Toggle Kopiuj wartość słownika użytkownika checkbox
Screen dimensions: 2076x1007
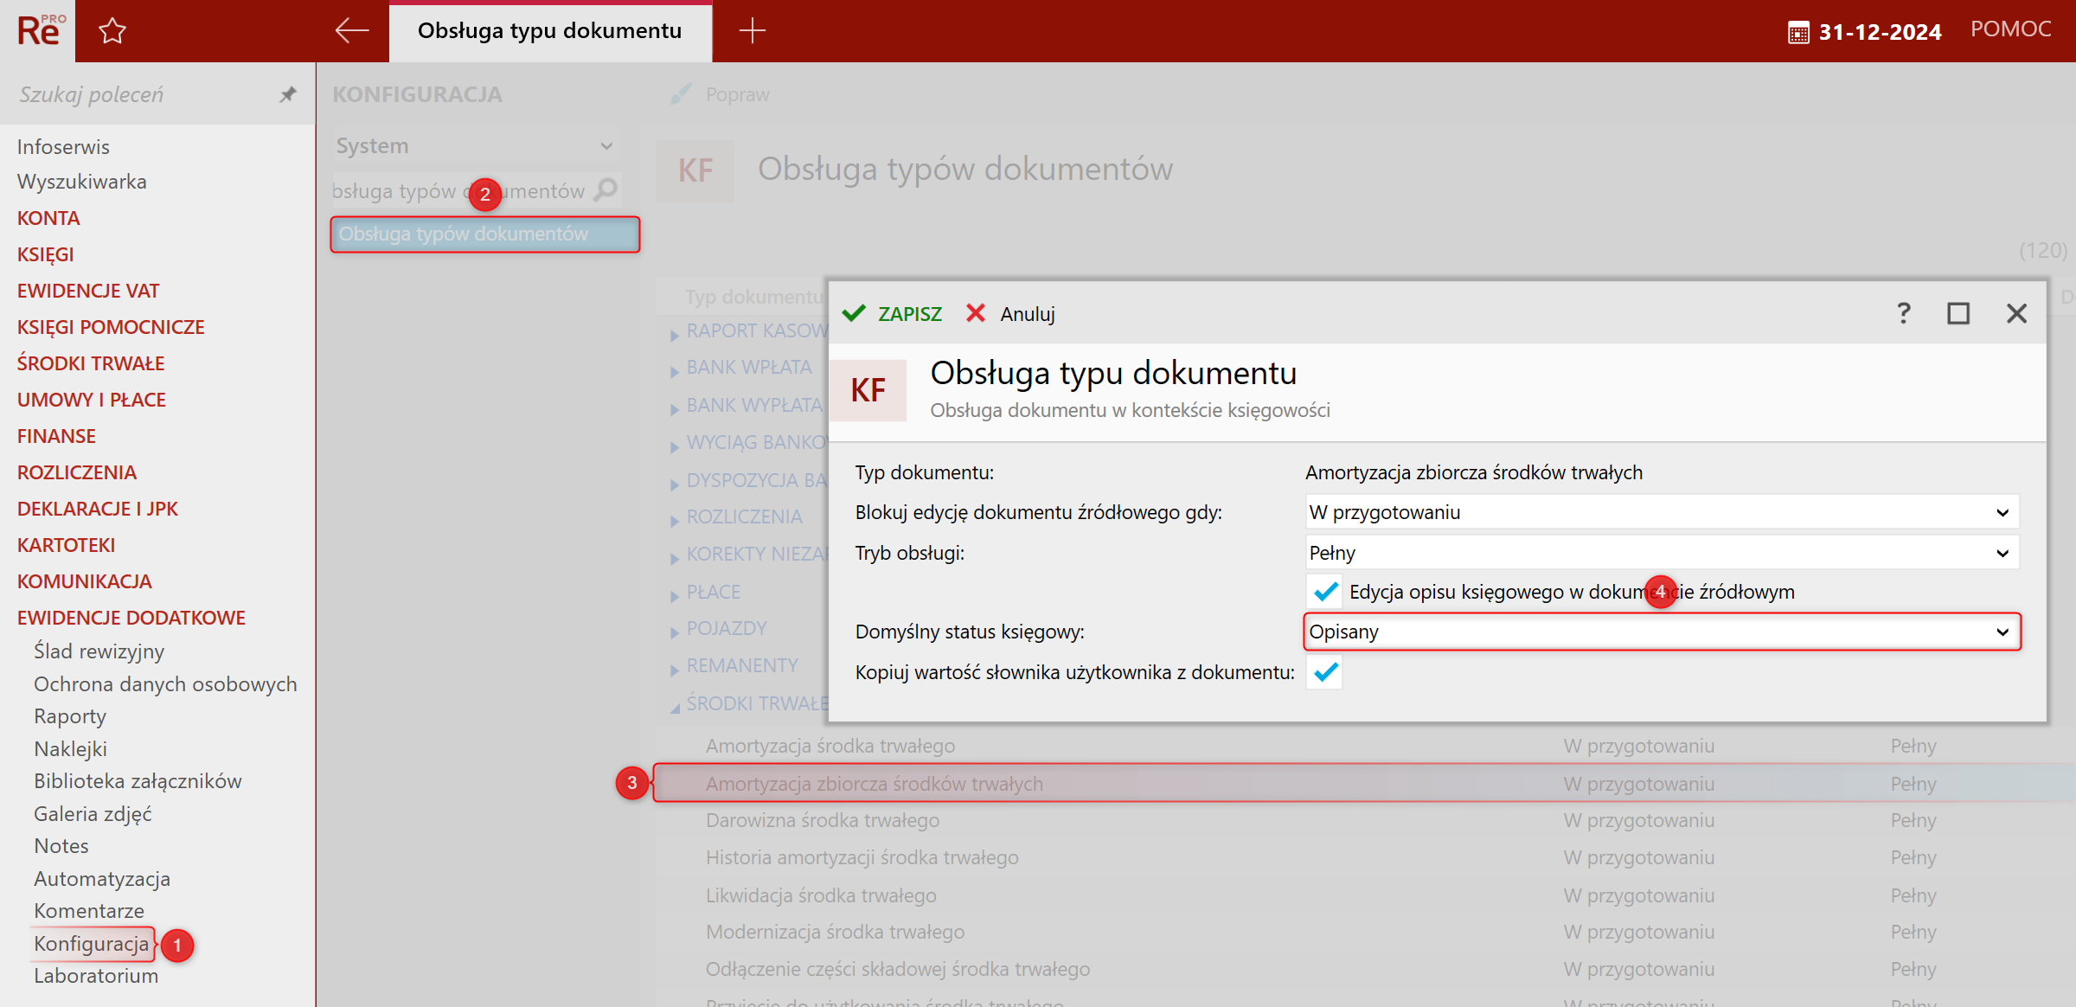[1325, 672]
